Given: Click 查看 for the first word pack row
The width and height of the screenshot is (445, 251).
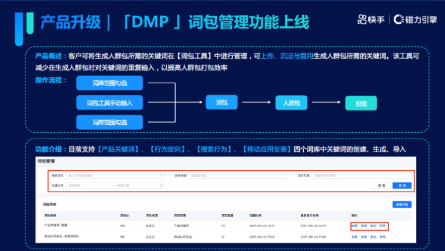Looking at the screenshot, I should click(354, 226).
